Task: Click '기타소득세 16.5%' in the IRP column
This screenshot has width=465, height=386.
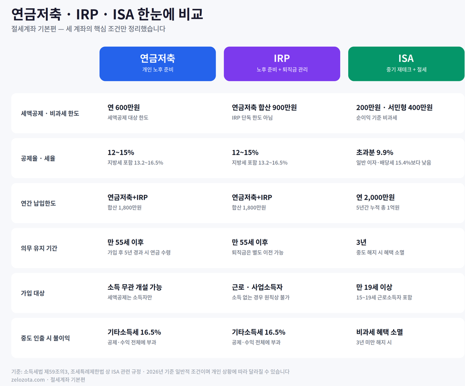Action: 258,332
